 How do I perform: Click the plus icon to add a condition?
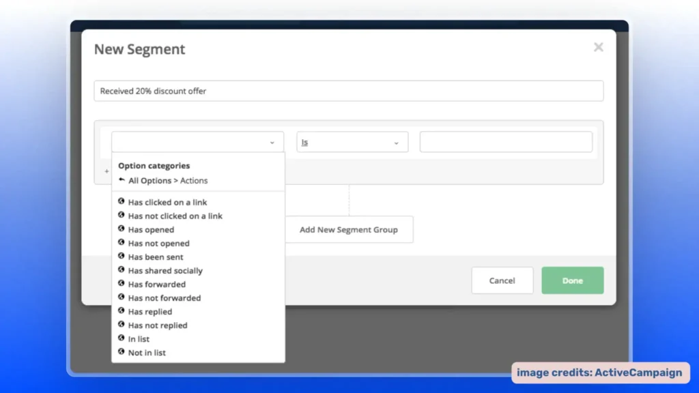point(106,171)
